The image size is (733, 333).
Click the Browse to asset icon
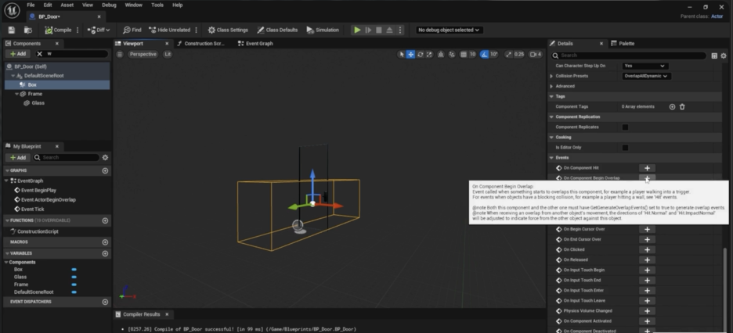[28, 30]
